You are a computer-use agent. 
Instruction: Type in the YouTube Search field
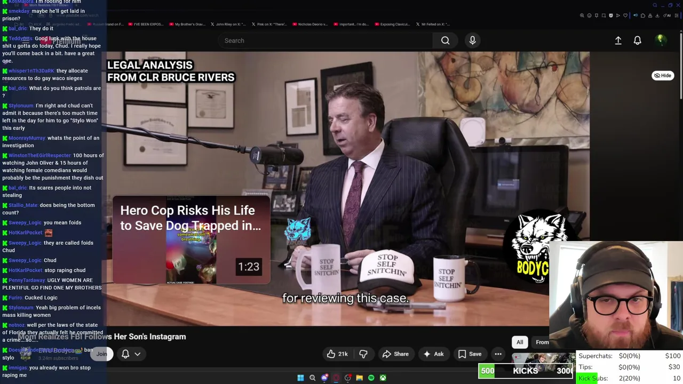pos(325,41)
